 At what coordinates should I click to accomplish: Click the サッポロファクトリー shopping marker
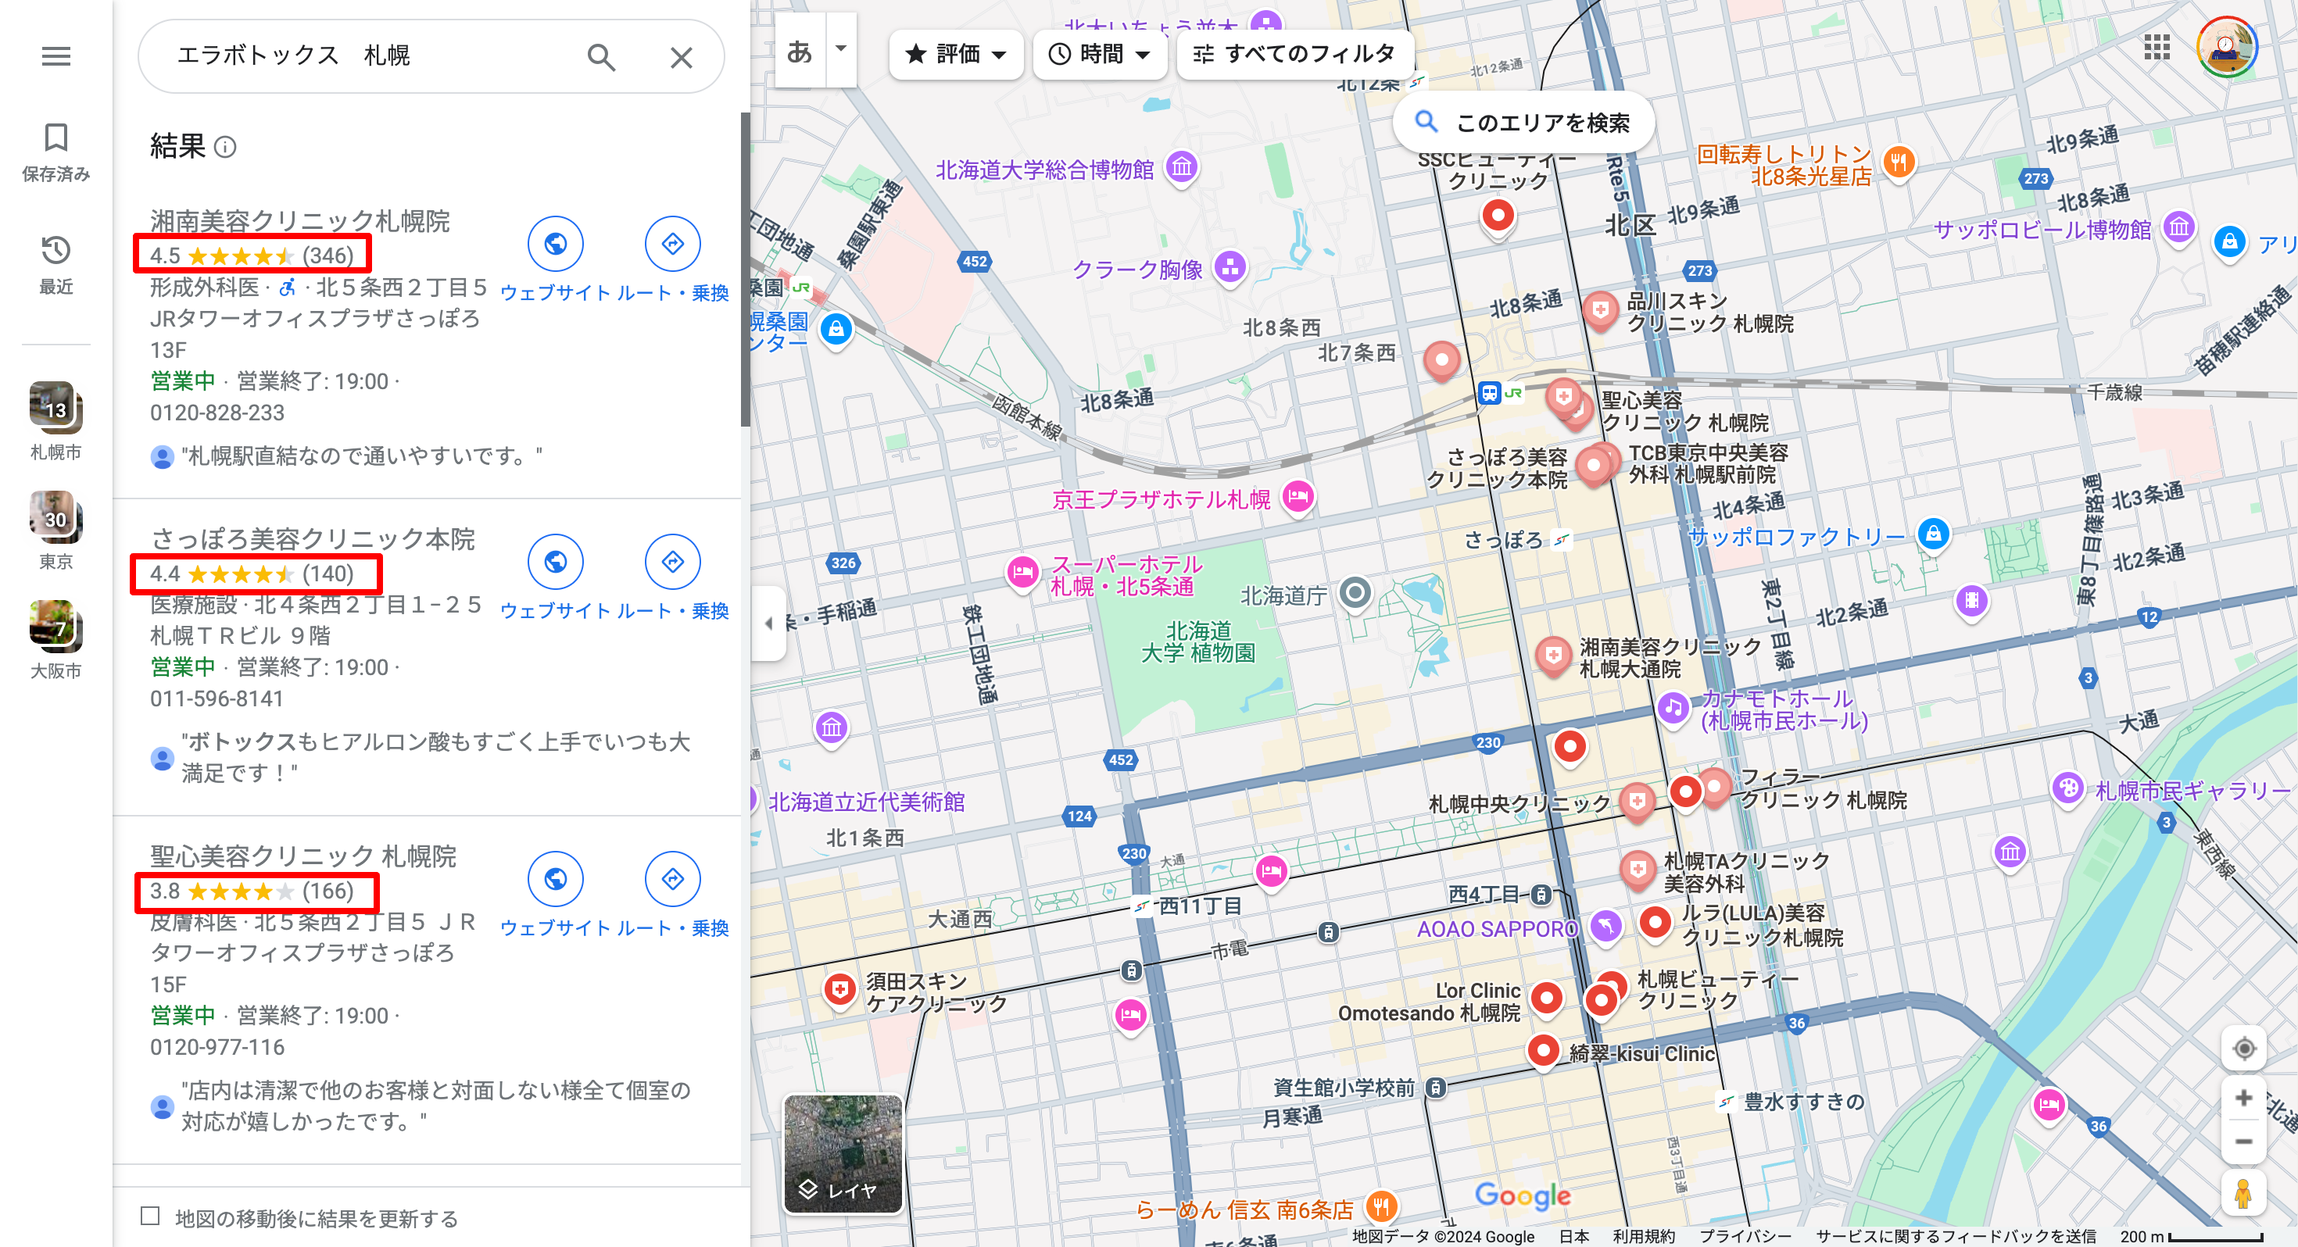pyautogui.click(x=1933, y=534)
